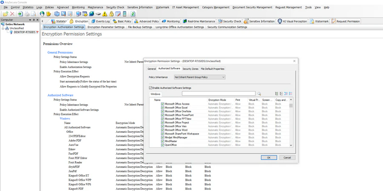This screenshot has height=191, width=383.
Task: Open File Backup Settings subtab
Action: (x=140, y=27)
